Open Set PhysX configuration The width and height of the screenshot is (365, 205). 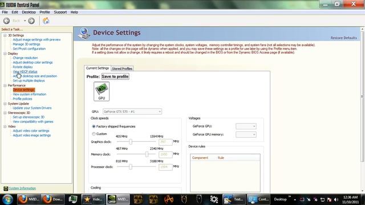(29, 49)
